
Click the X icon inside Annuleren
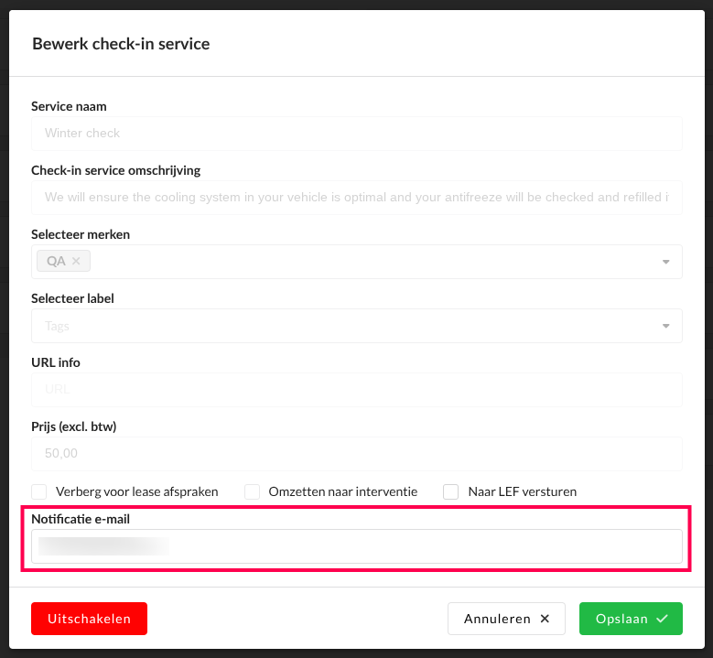(546, 619)
